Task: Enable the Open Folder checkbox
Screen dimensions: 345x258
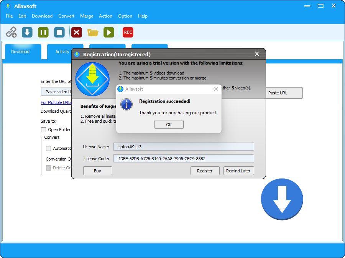Action: tap(44, 130)
